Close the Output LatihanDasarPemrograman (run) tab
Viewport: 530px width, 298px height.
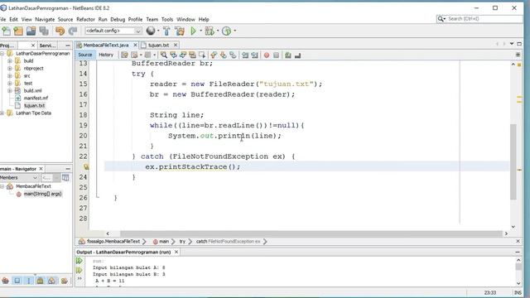click(176, 252)
